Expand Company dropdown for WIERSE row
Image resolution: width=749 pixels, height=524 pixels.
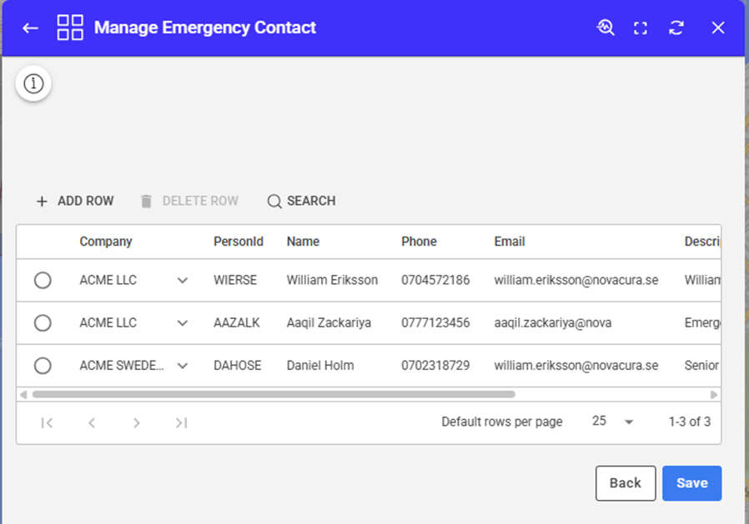183,281
